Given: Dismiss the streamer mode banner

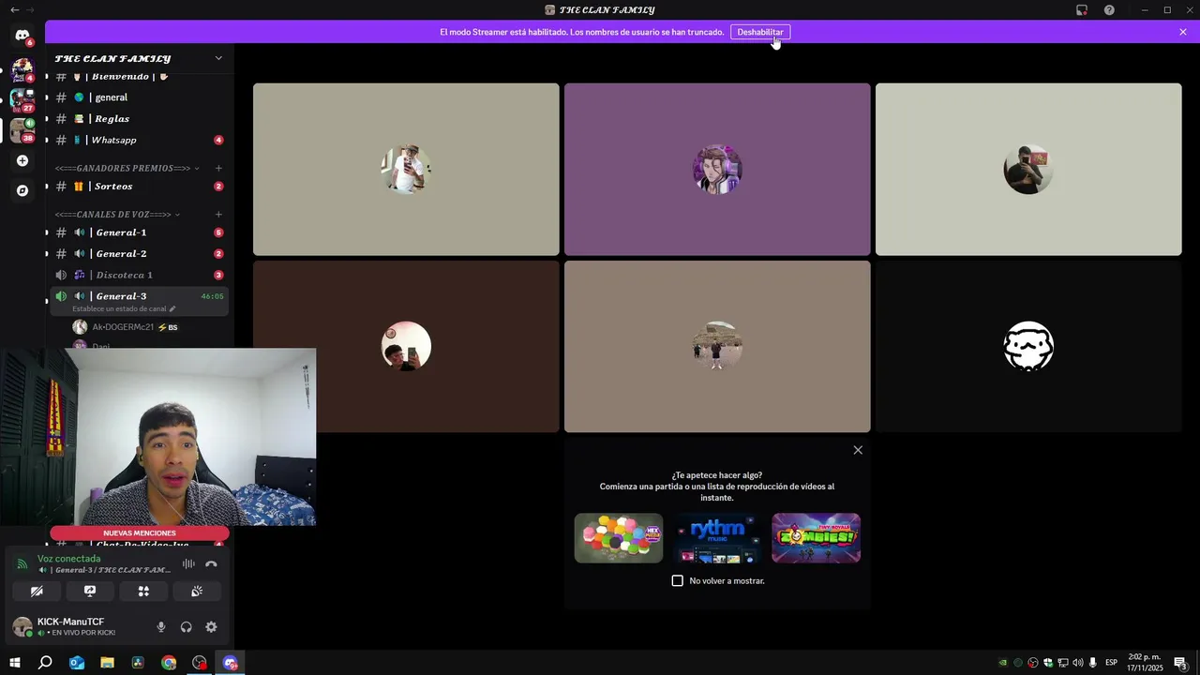Looking at the screenshot, I should [x=1183, y=32].
